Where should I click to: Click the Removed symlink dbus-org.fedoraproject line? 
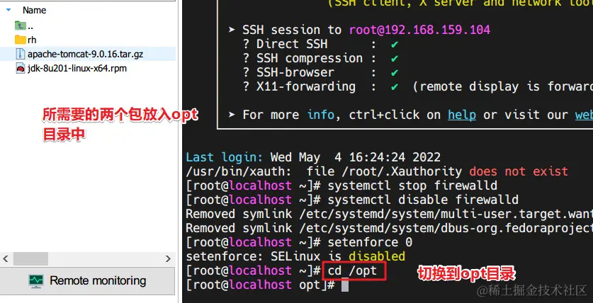pyautogui.click(x=389, y=228)
